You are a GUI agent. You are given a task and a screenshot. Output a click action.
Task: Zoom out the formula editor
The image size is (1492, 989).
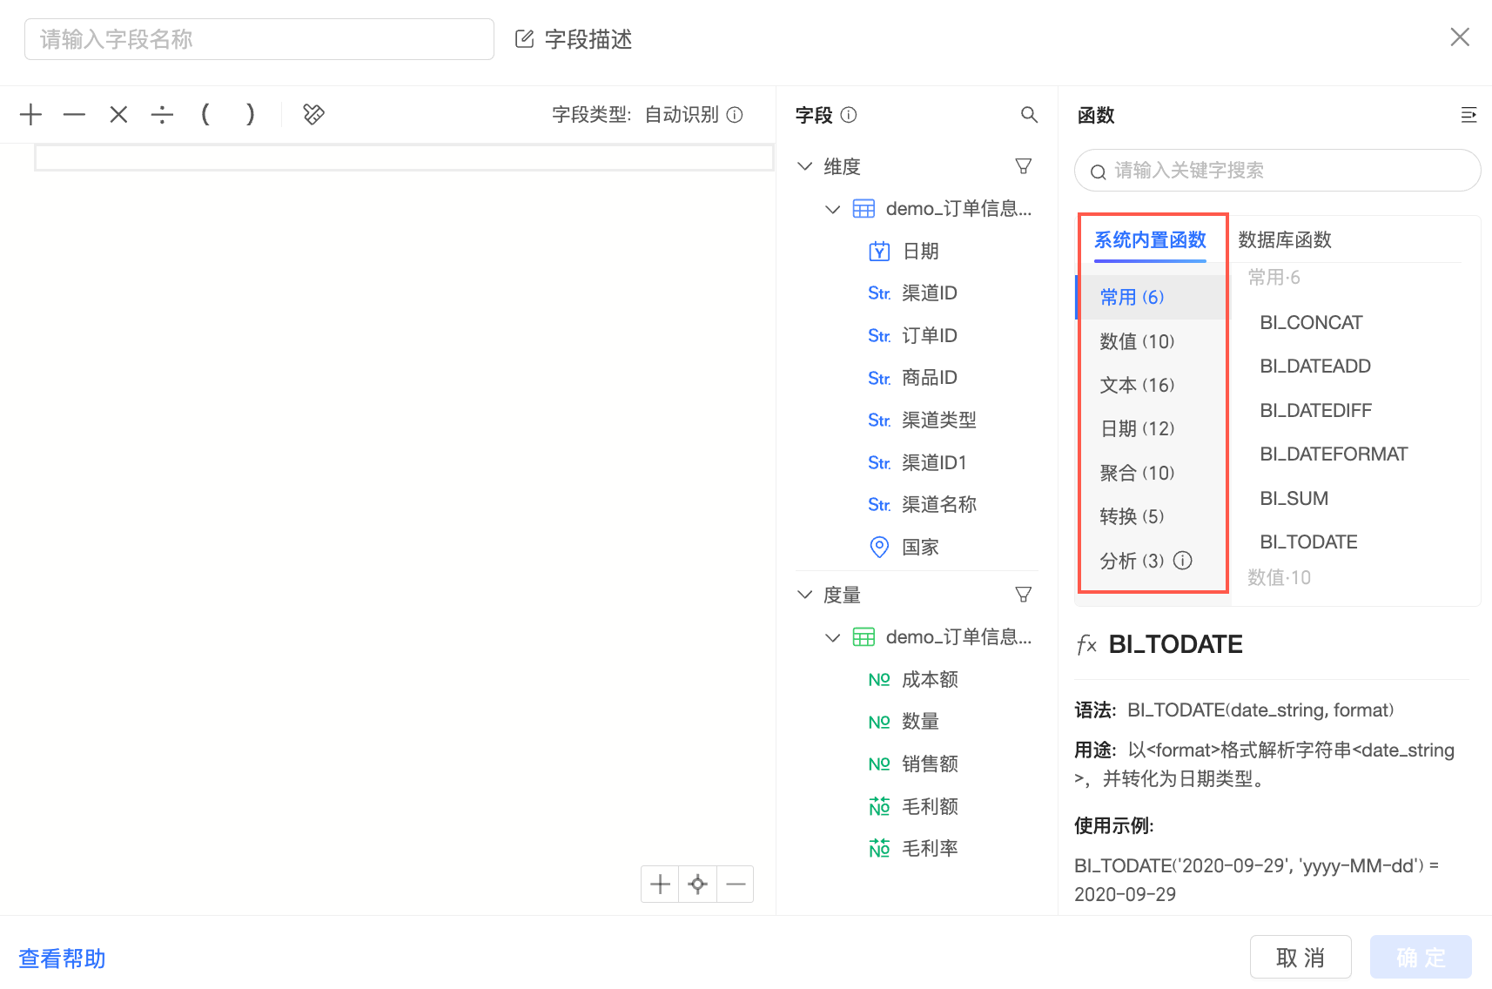point(736,885)
